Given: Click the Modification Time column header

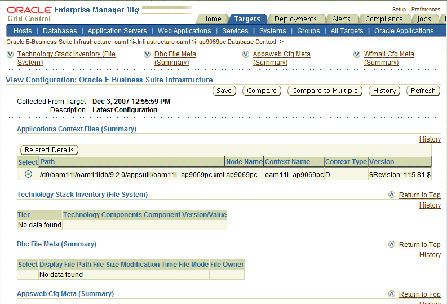Looking at the screenshot, I should (149, 265).
